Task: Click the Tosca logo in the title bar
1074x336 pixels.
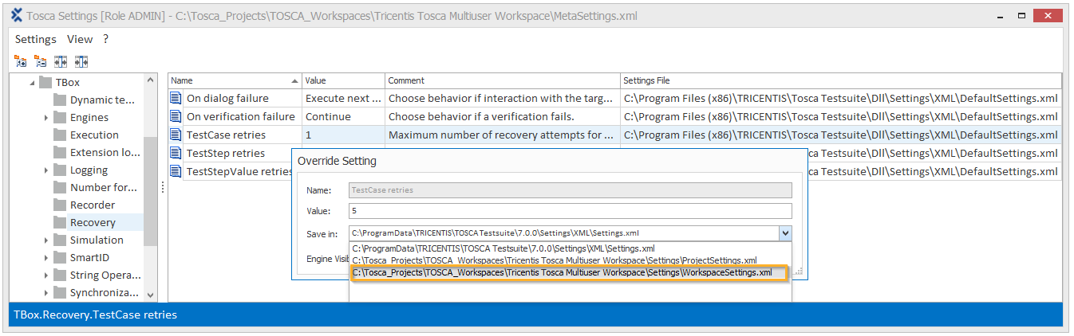Action: (16, 16)
